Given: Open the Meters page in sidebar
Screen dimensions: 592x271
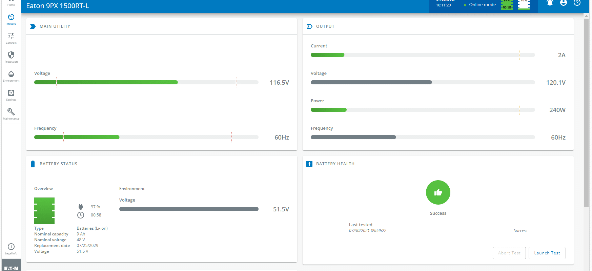Looking at the screenshot, I should 11,20.
